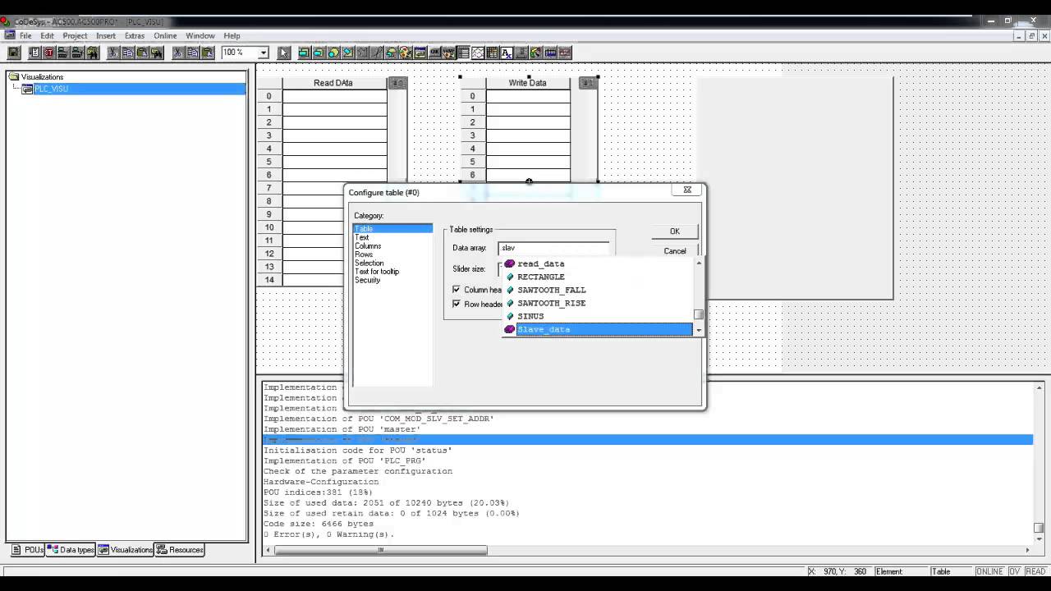Viewport: 1051px width, 591px height.
Task: Open the Insert menu
Action: tap(106, 36)
